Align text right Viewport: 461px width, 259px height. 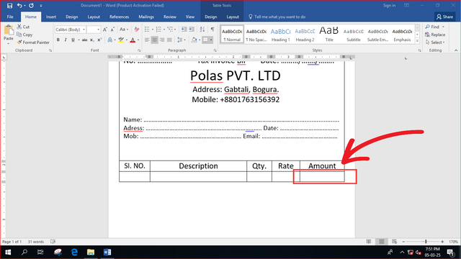(161, 40)
